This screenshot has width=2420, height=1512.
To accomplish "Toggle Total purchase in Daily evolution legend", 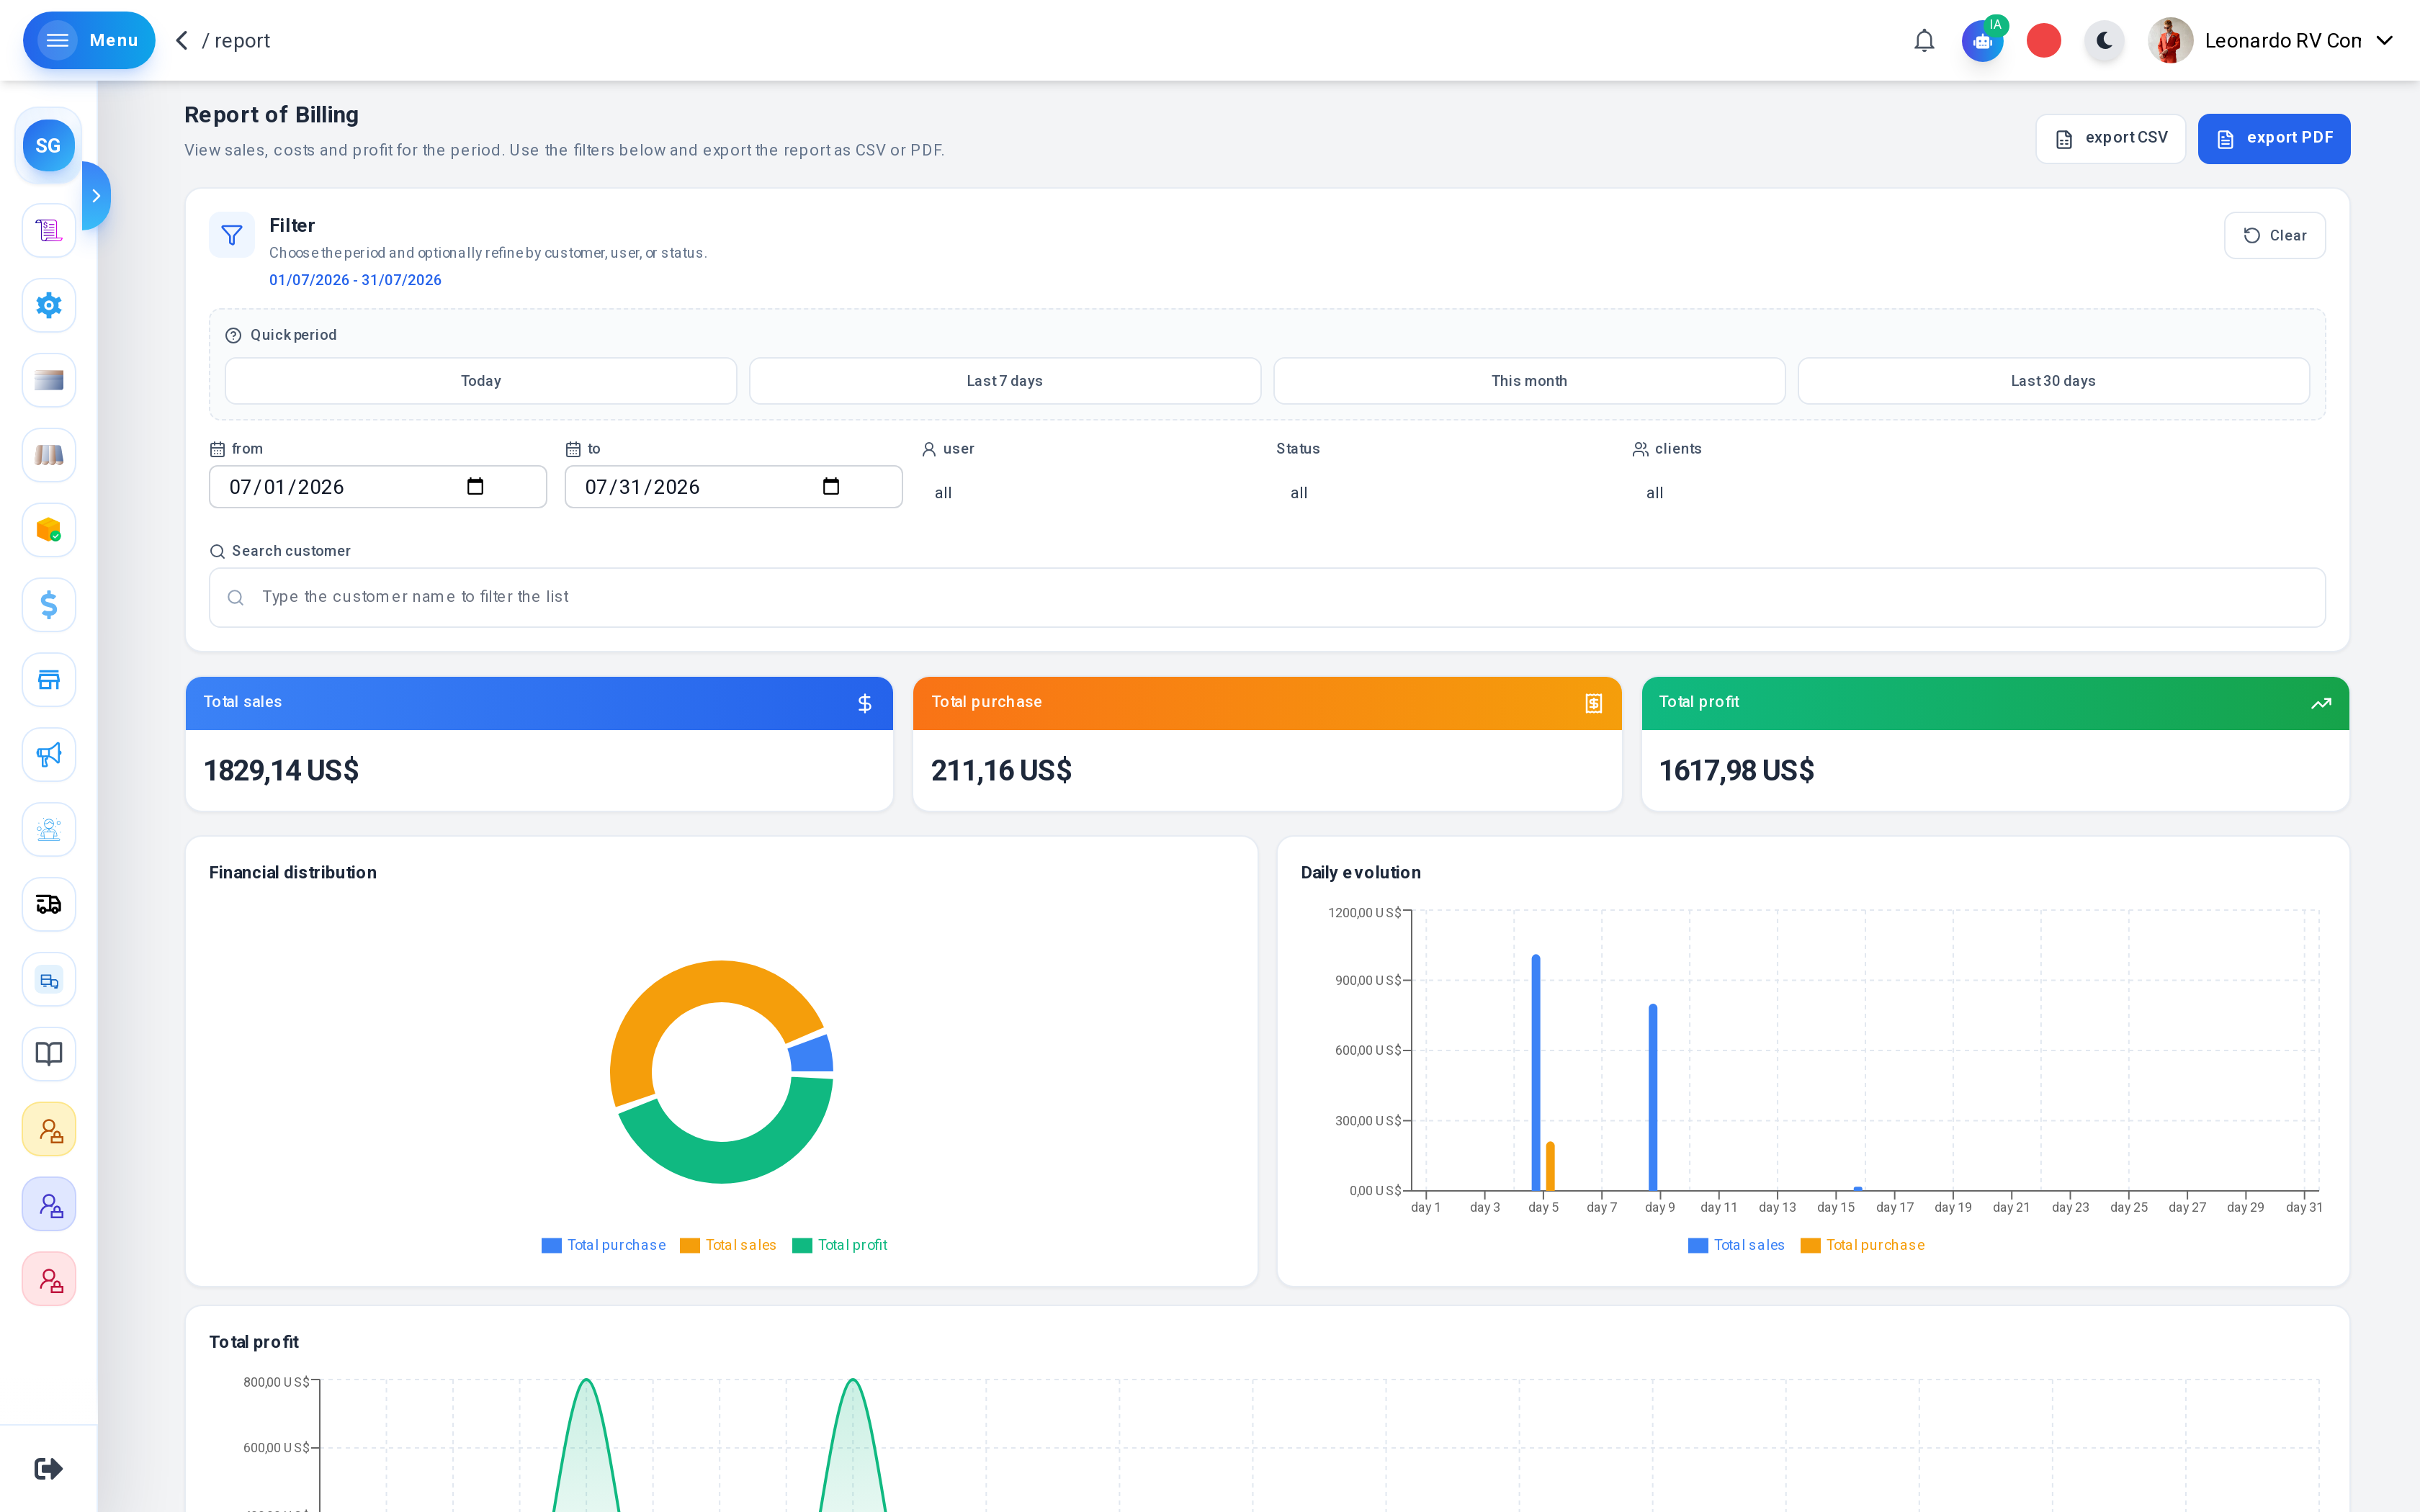I will click(1862, 1245).
